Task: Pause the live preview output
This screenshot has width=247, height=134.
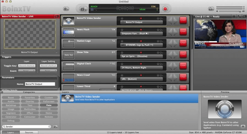Action: 234,16
